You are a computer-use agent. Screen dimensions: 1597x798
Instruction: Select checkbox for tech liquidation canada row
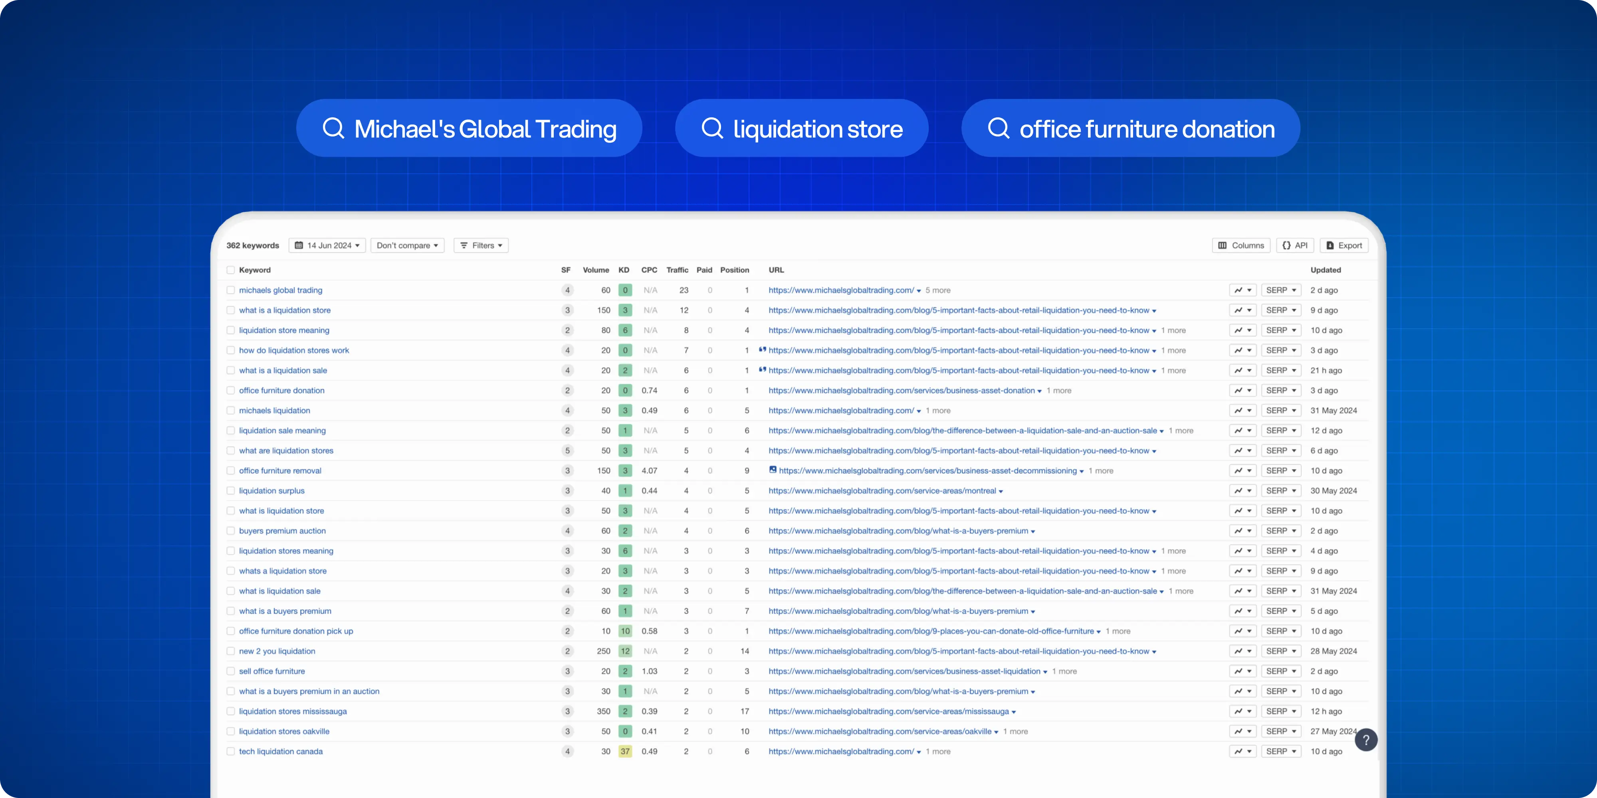click(x=231, y=752)
